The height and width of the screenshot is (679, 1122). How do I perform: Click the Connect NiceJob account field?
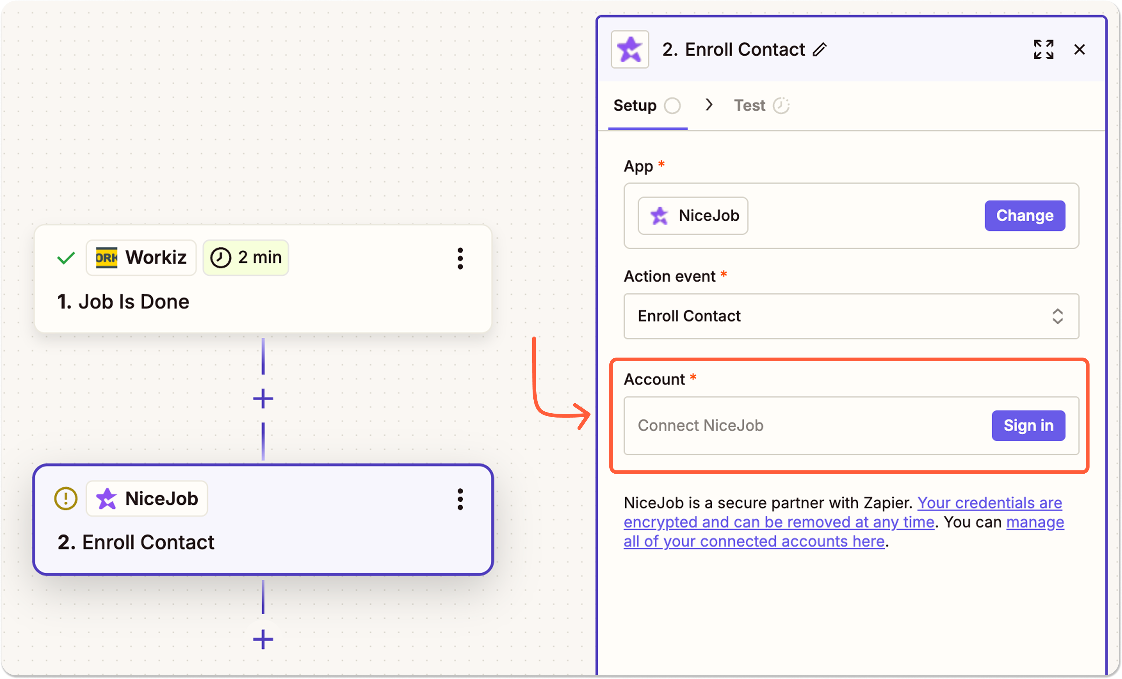[851, 425]
